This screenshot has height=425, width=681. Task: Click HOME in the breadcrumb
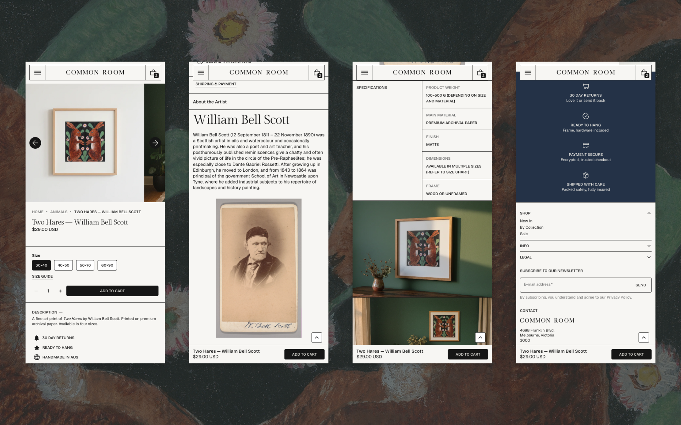coord(38,212)
